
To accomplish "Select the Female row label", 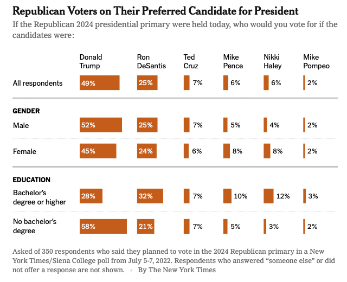I will point(24,151).
